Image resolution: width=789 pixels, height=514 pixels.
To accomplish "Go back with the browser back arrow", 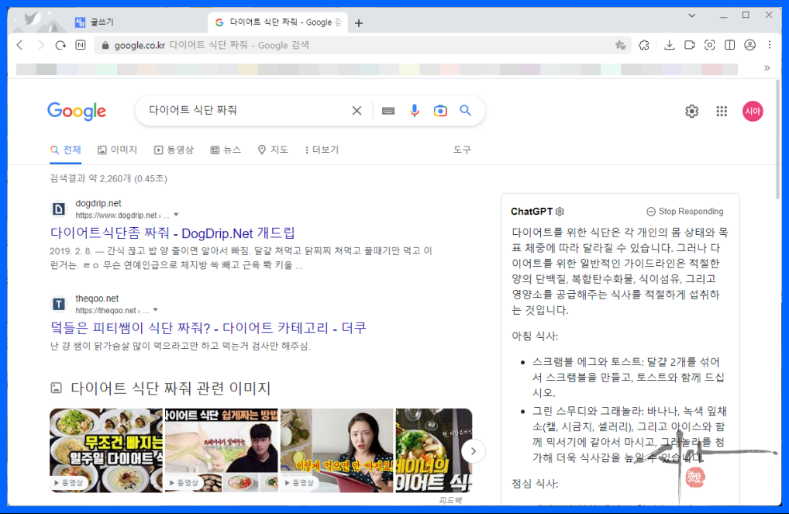I will pos(20,45).
